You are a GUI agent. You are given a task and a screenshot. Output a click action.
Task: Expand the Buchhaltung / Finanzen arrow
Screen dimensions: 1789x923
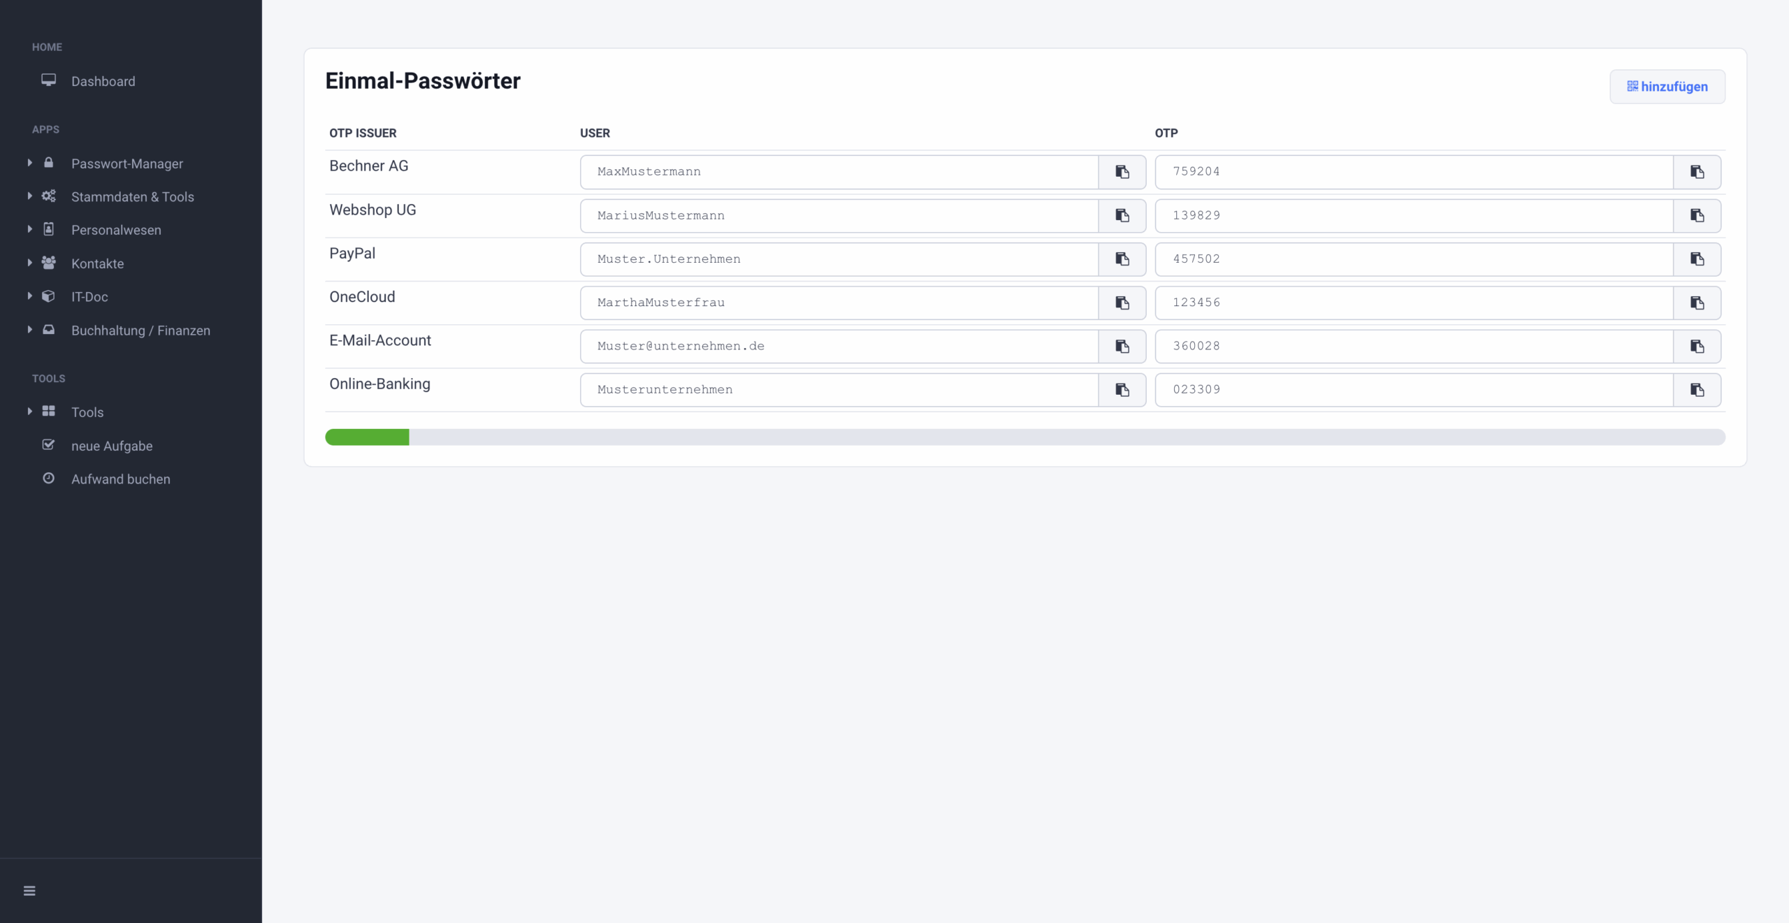30,330
